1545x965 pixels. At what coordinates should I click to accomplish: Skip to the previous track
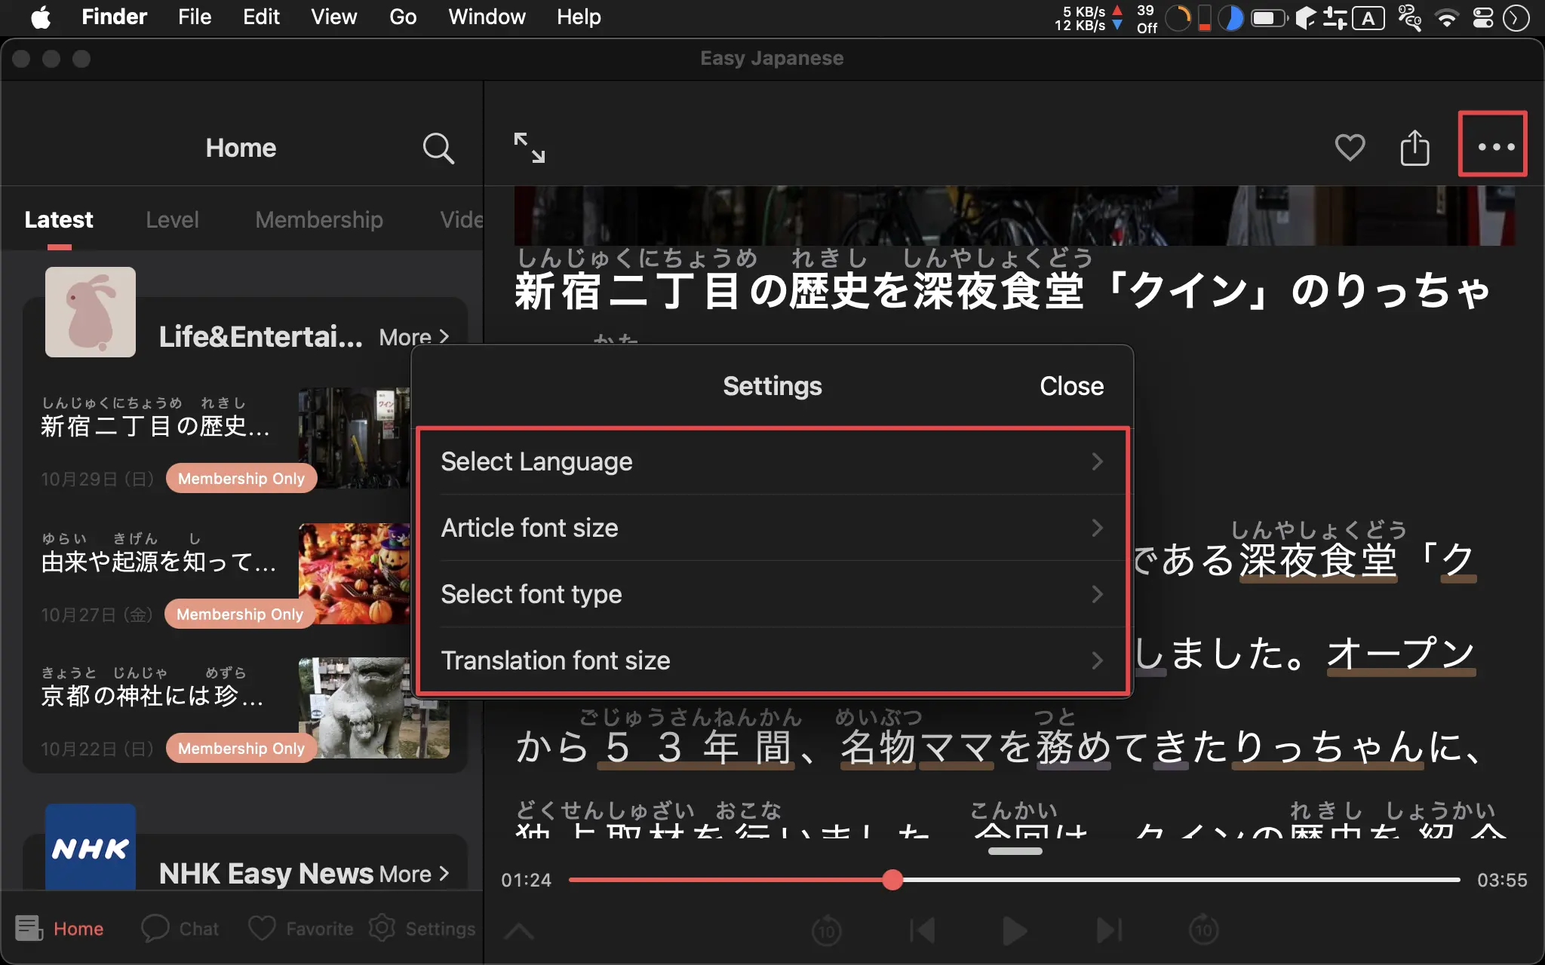922,930
